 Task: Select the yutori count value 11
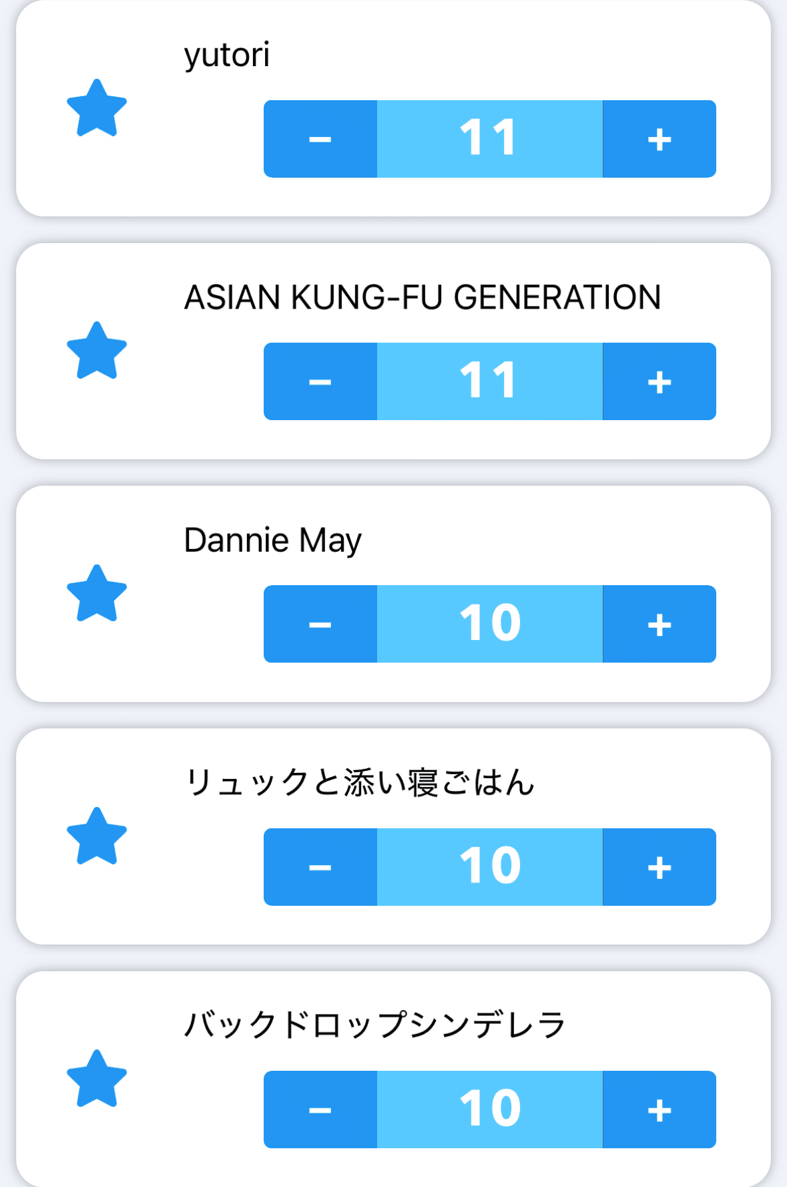[x=489, y=139]
